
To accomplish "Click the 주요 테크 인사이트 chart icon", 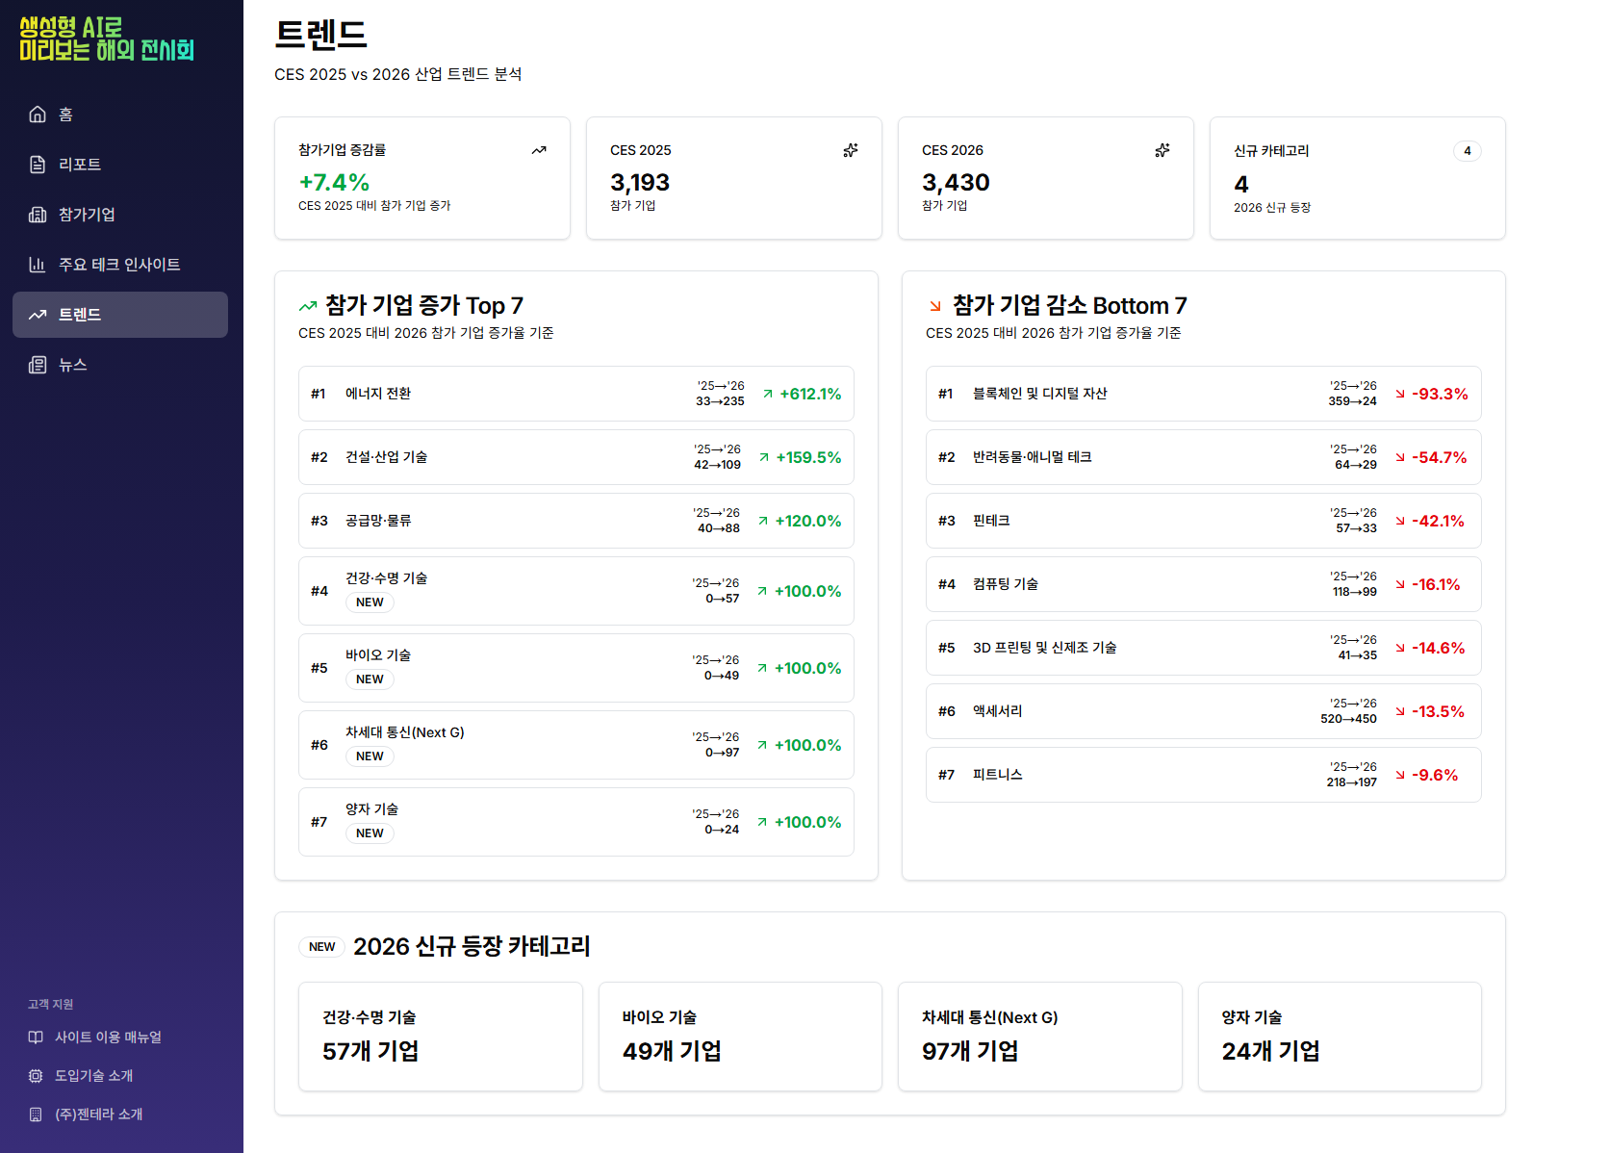I will click(38, 265).
